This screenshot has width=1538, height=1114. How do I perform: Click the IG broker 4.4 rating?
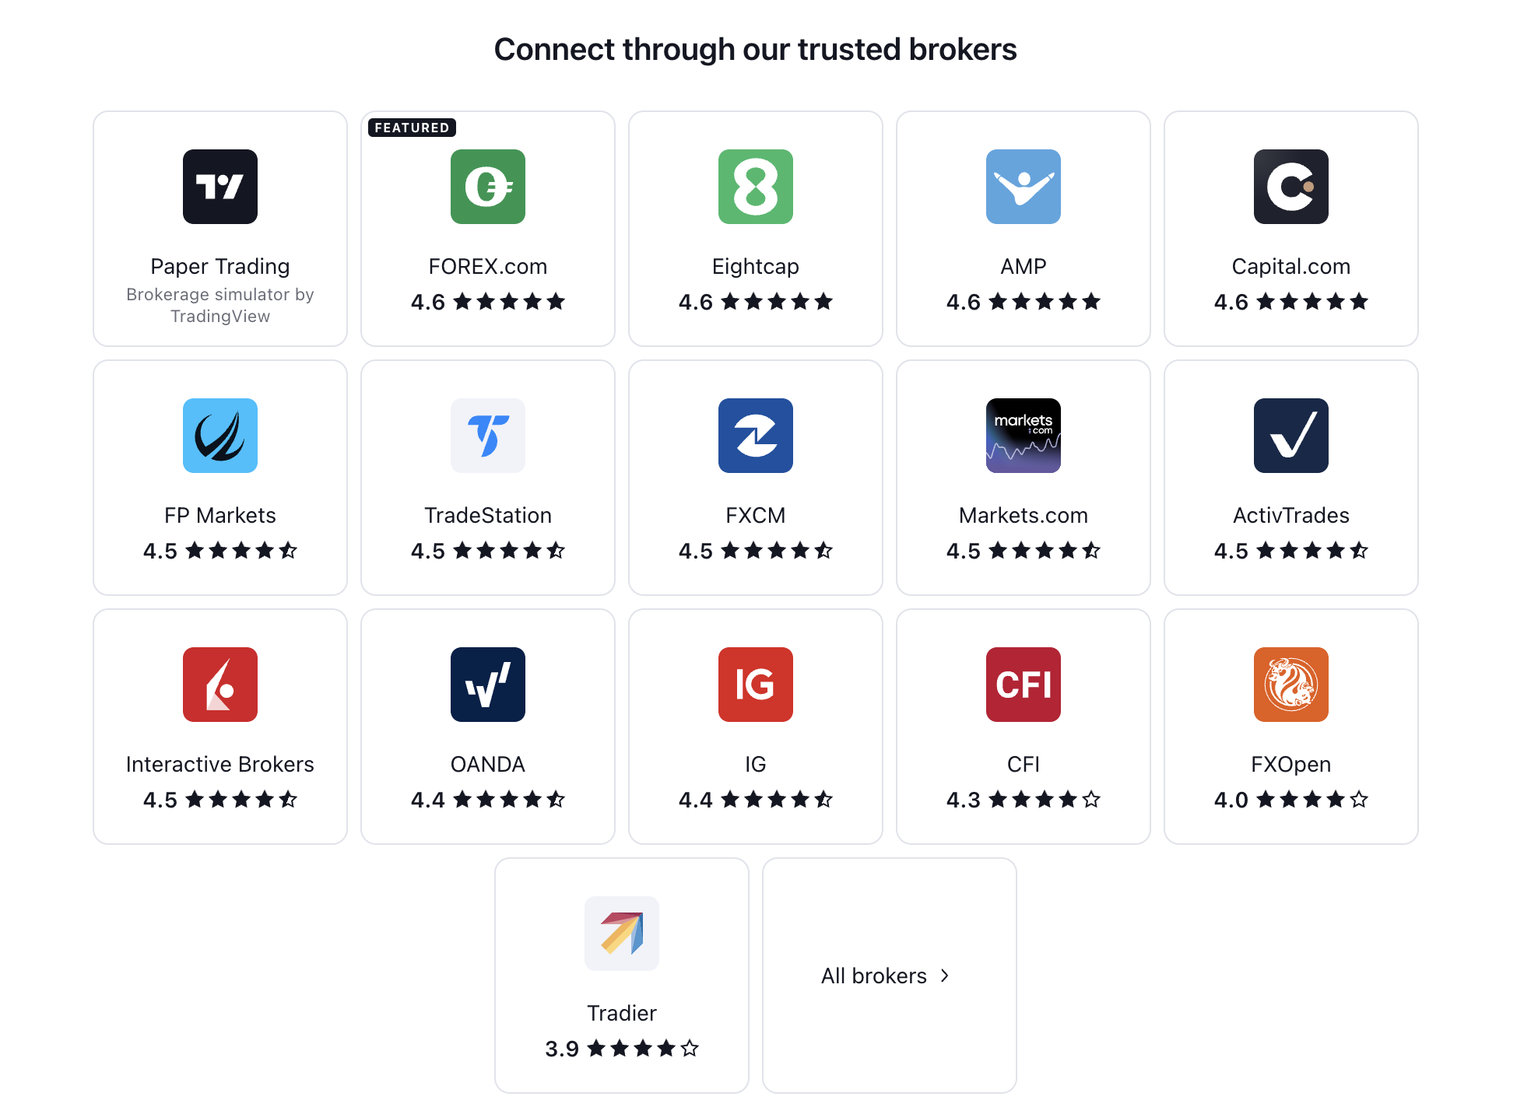pyautogui.click(x=753, y=799)
